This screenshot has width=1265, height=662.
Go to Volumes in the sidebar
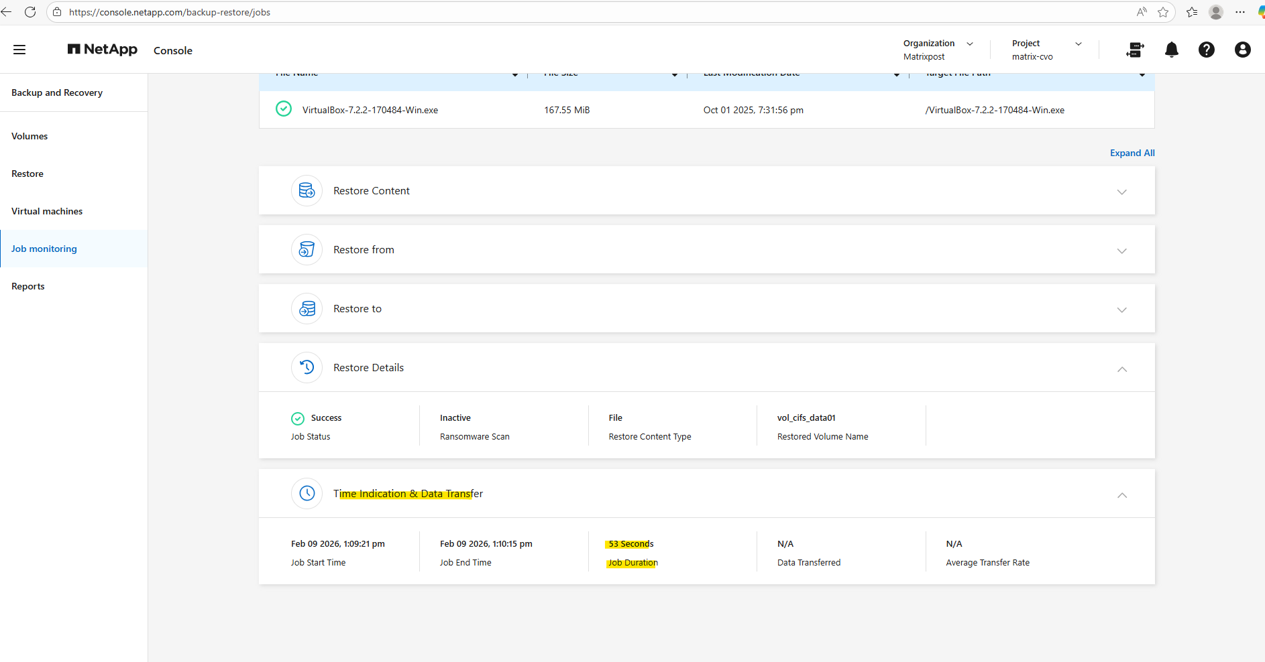(x=30, y=136)
